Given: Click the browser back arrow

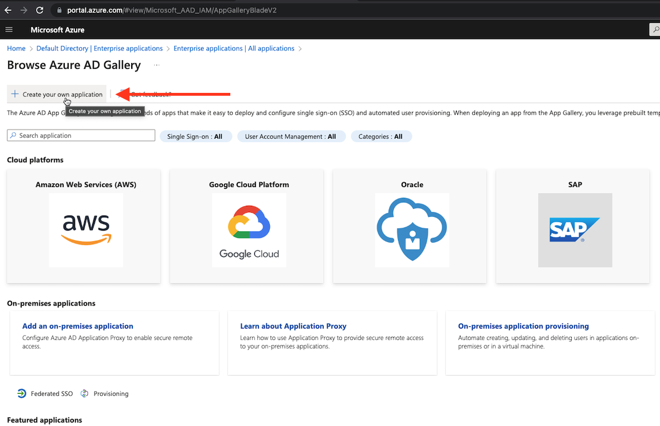Looking at the screenshot, I should pos(8,10).
